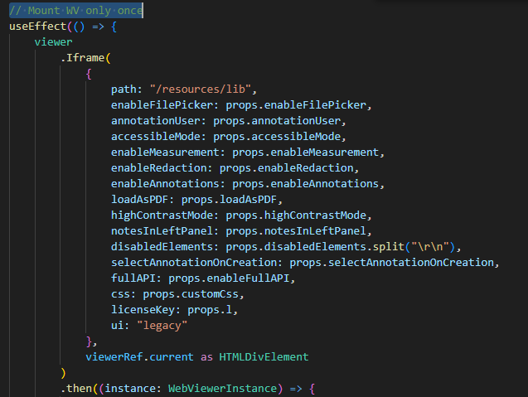Click props.accessibleMode value
Viewport: 528px width, 397px height.
pyautogui.click(x=277, y=137)
